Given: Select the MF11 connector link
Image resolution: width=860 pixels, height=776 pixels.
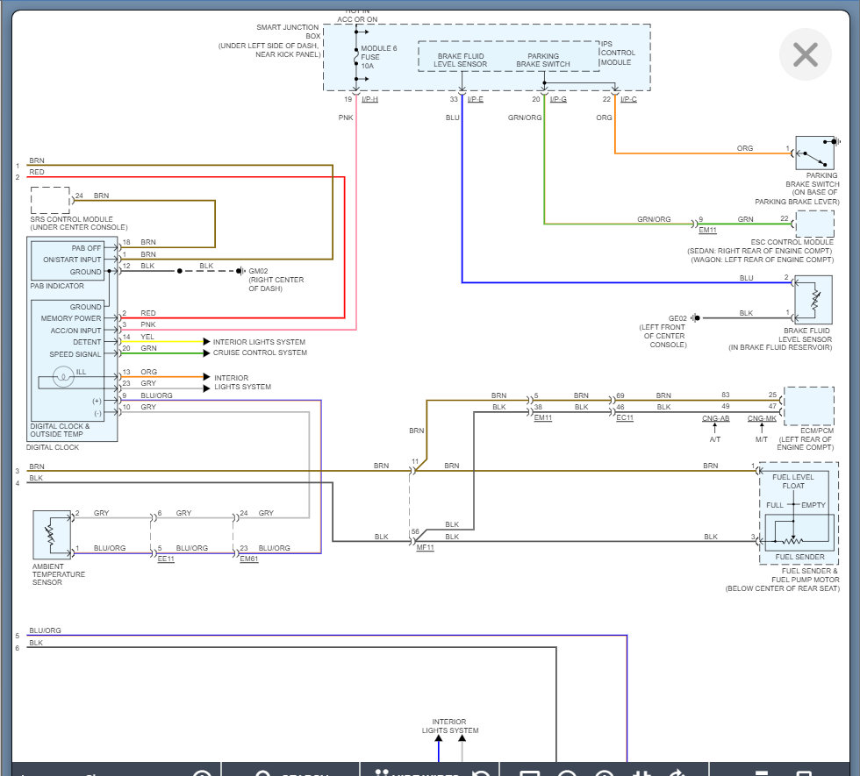Looking at the screenshot, I should (x=424, y=546).
